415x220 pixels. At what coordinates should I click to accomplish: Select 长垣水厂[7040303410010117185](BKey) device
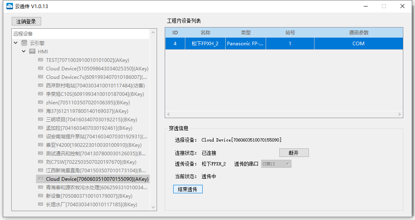(x=92, y=204)
